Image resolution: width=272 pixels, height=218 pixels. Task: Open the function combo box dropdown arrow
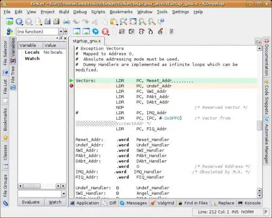pyautogui.click(x=61, y=32)
